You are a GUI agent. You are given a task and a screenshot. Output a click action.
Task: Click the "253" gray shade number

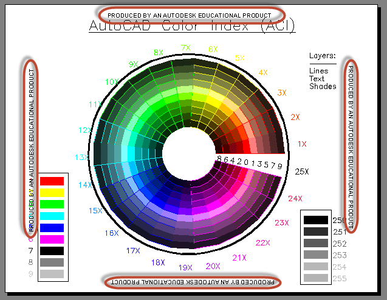(x=340, y=255)
